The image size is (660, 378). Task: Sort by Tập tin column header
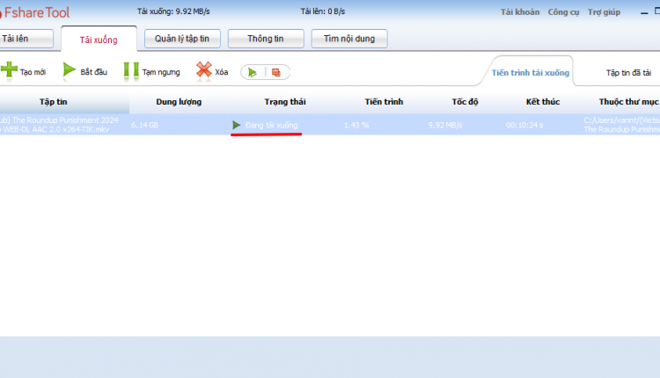click(x=54, y=102)
